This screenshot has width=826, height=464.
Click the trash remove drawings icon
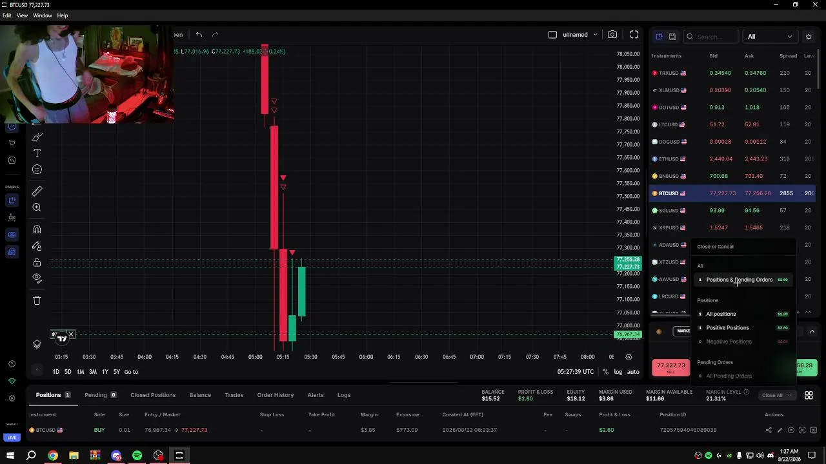pyautogui.click(x=37, y=300)
